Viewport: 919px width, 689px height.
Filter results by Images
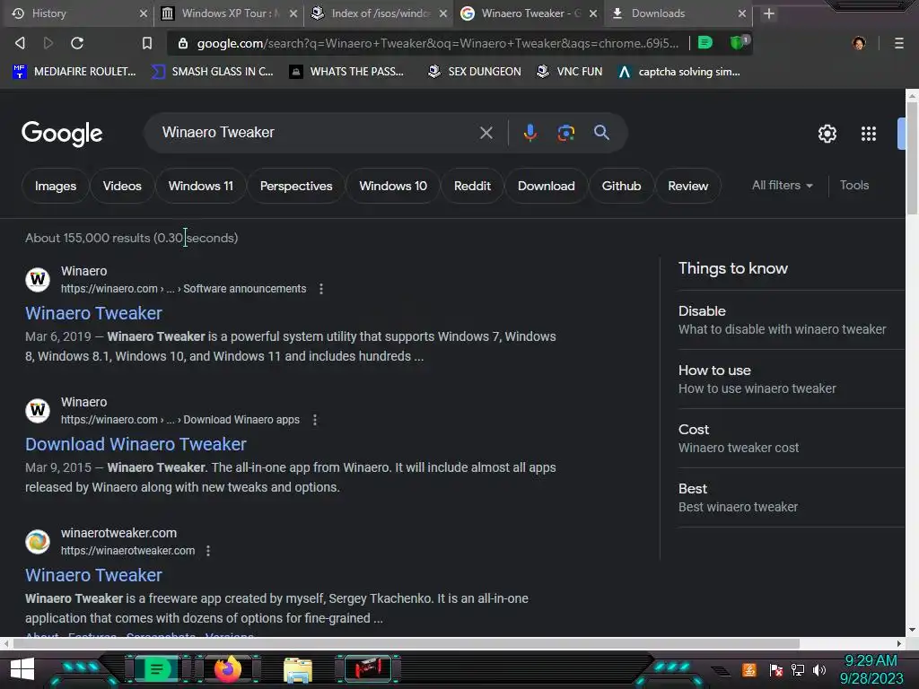click(55, 186)
